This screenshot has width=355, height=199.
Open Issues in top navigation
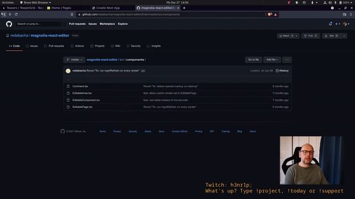click(93, 24)
